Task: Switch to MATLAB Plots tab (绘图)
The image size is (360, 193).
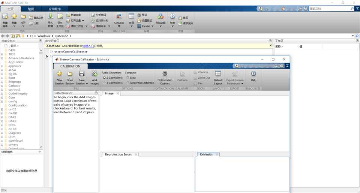Action: point(31,9)
